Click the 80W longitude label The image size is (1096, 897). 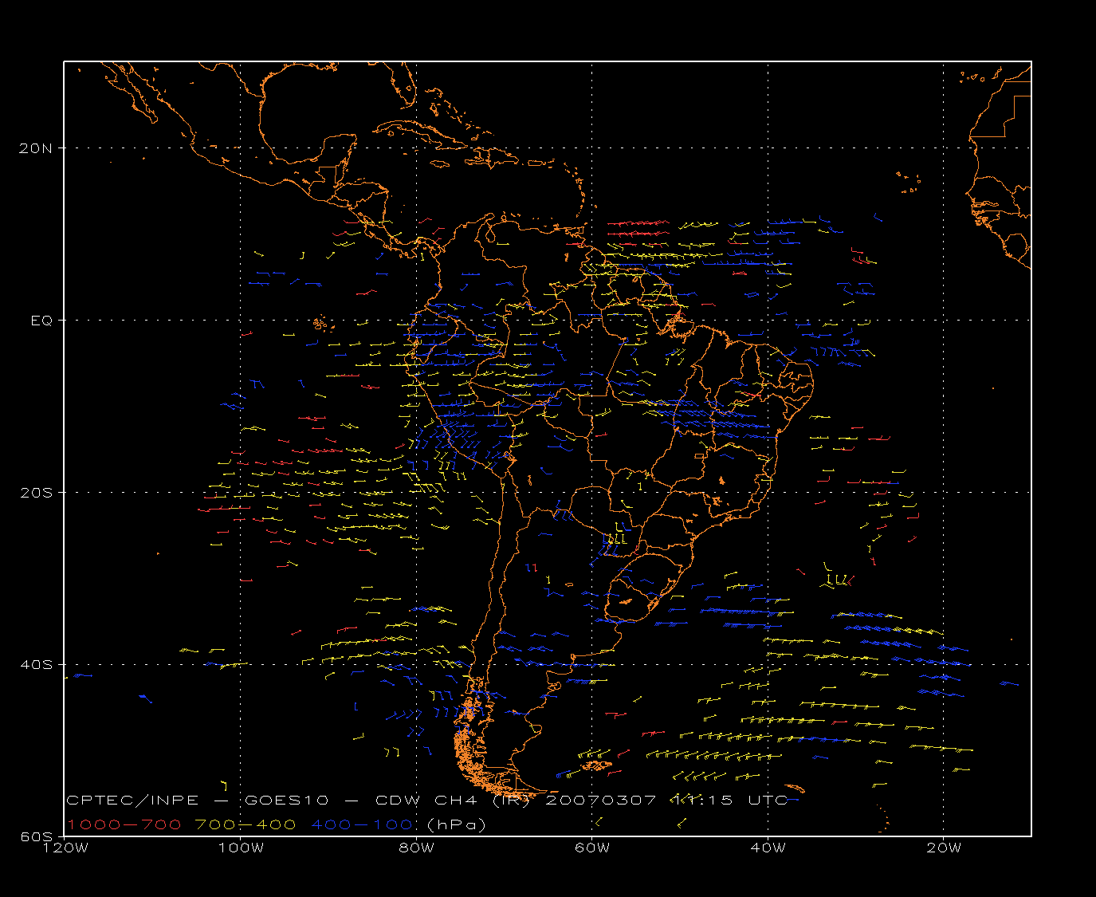417,848
